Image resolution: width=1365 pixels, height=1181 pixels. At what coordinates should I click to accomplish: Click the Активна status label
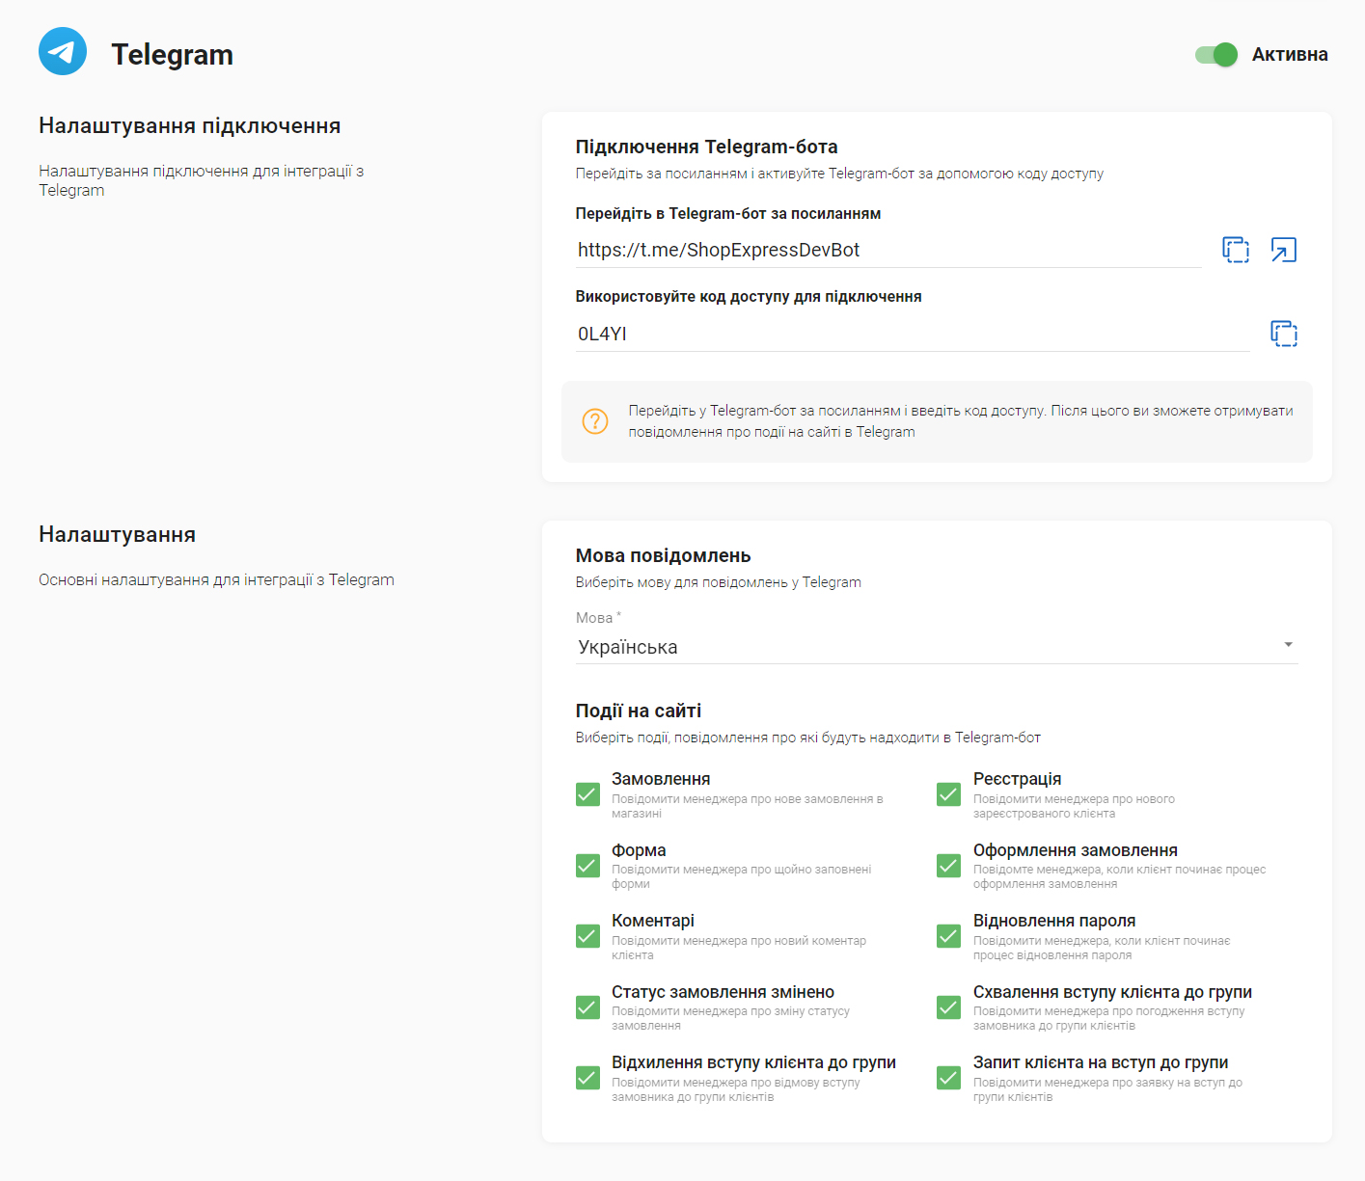[1290, 55]
